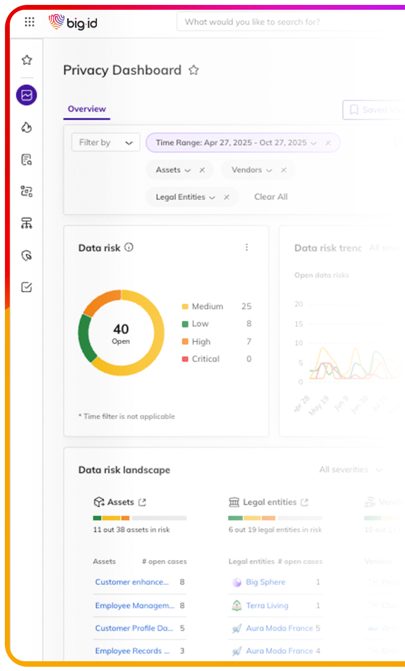Click the Time filter not applicable note

point(127,417)
